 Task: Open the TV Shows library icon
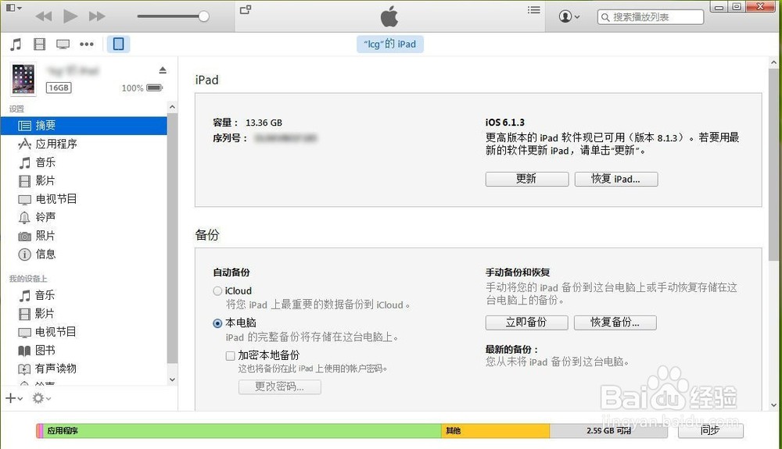(x=63, y=45)
